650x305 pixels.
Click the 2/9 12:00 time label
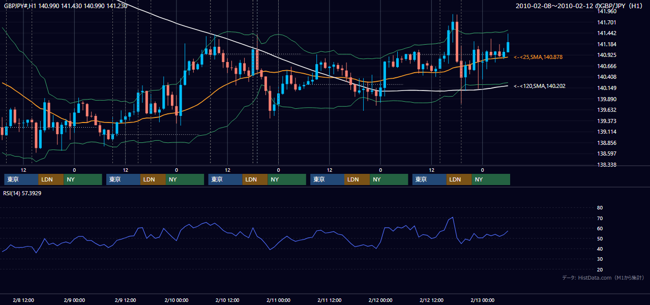(x=125, y=300)
